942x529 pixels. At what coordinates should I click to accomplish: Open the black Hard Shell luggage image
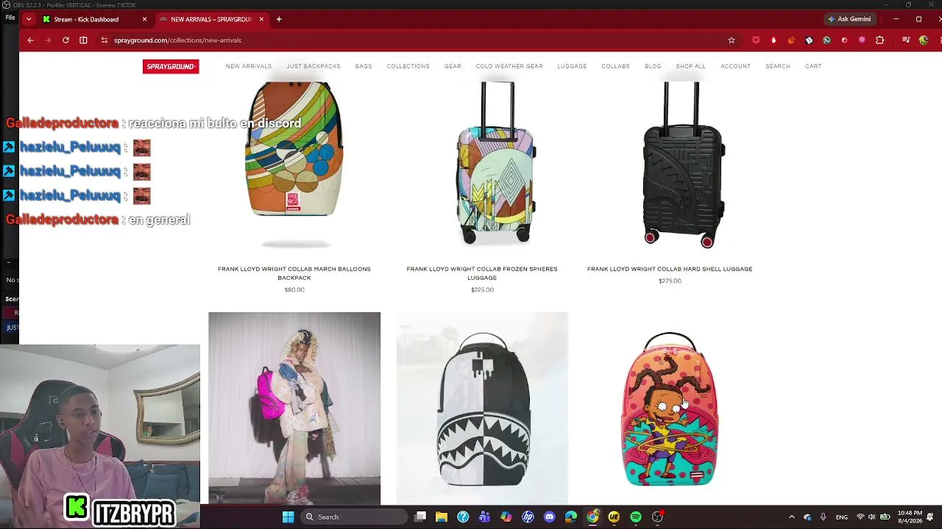pos(684,165)
